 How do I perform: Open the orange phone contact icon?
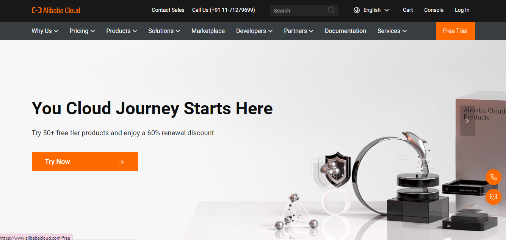tap(493, 177)
